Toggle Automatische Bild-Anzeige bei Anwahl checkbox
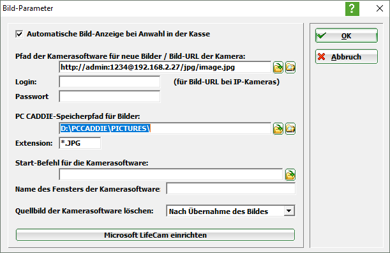Viewport: 390px width, 253px height. point(19,34)
